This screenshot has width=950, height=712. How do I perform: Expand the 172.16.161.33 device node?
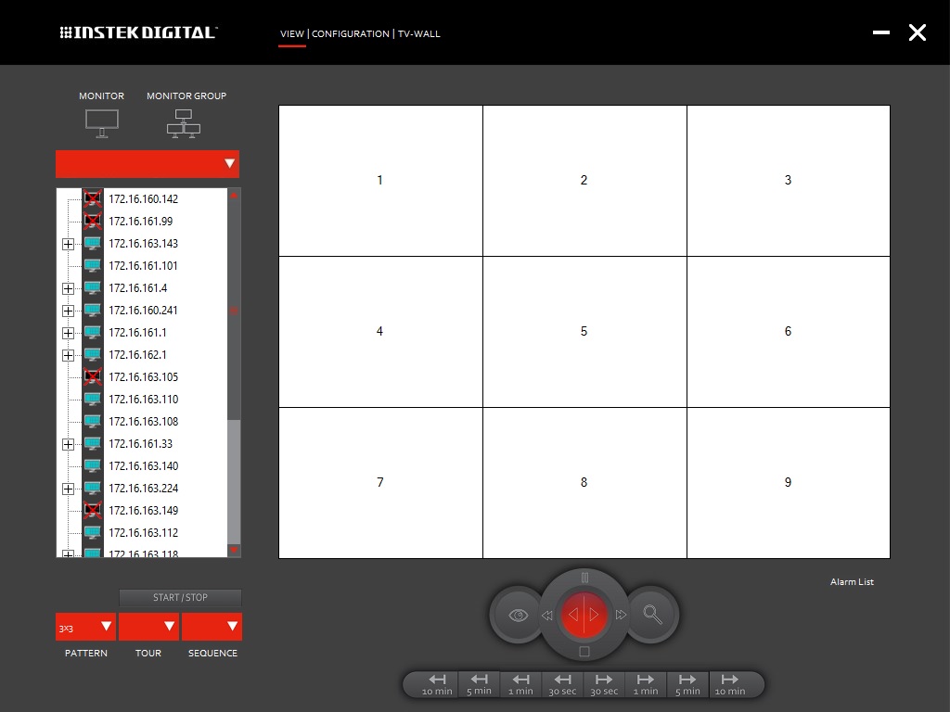pos(68,444)
